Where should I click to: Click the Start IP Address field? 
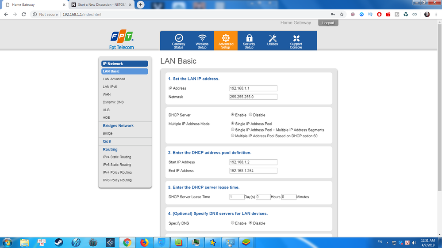(253, 162)
